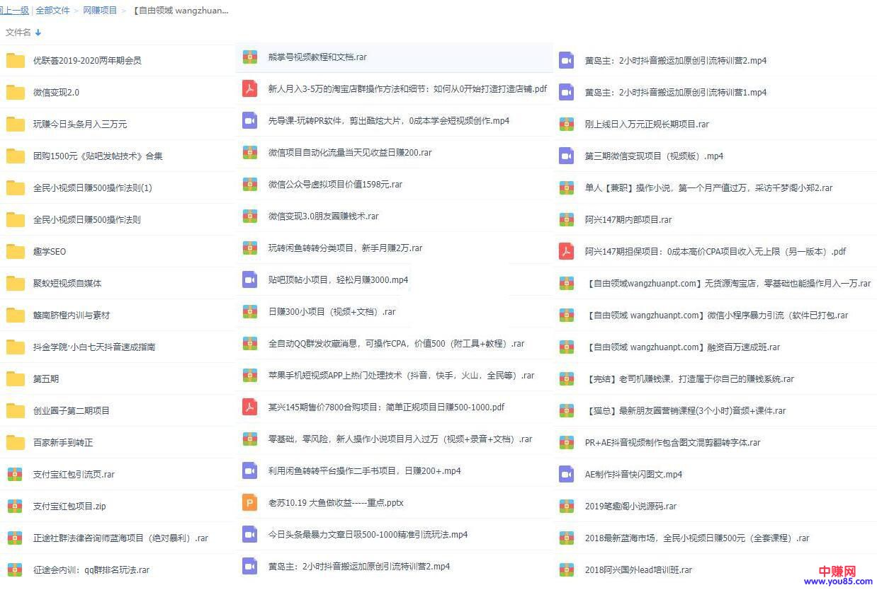
Task: Select 微信变现3.0朋友圈赚钱术.rar file
Action: click(x=323, y=216)
